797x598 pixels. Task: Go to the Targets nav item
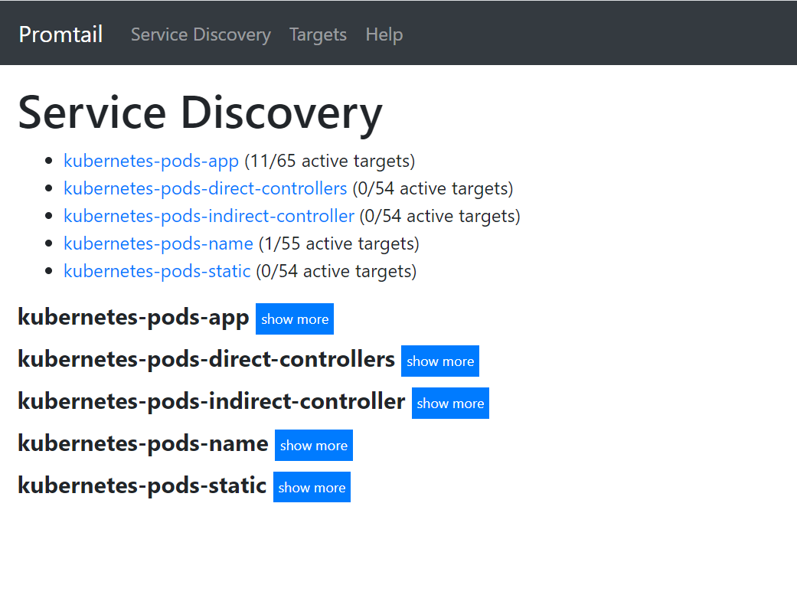(x=318, y=34)
